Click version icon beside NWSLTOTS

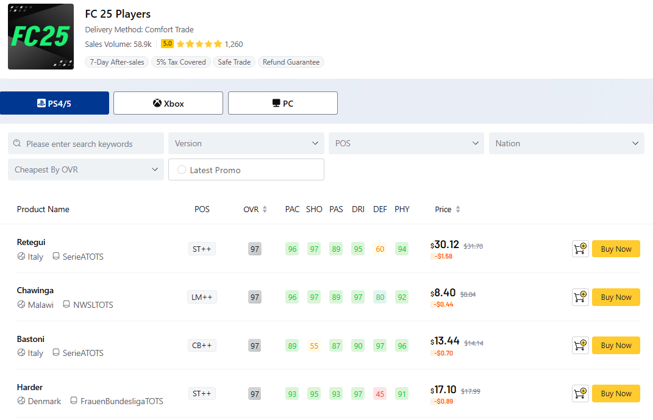click(66, 304)
